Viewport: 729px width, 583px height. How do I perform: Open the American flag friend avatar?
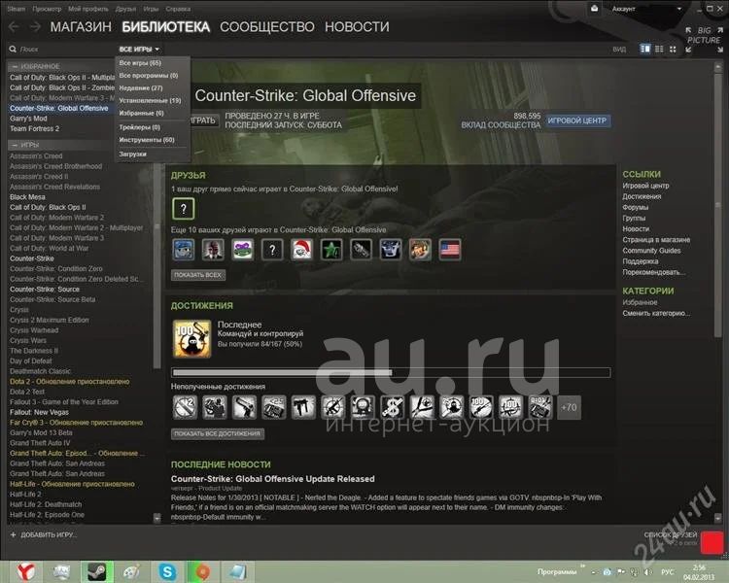click(450, 250)
